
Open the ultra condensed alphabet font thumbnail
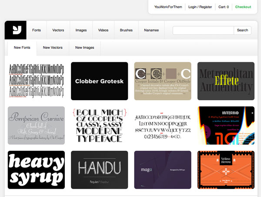tap(36, 81)
